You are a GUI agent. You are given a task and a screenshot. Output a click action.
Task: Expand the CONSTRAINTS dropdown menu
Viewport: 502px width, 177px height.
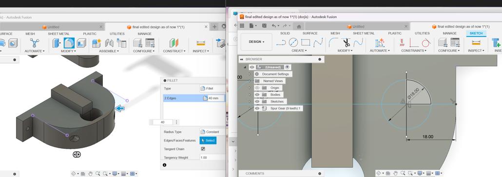[413, 51]
